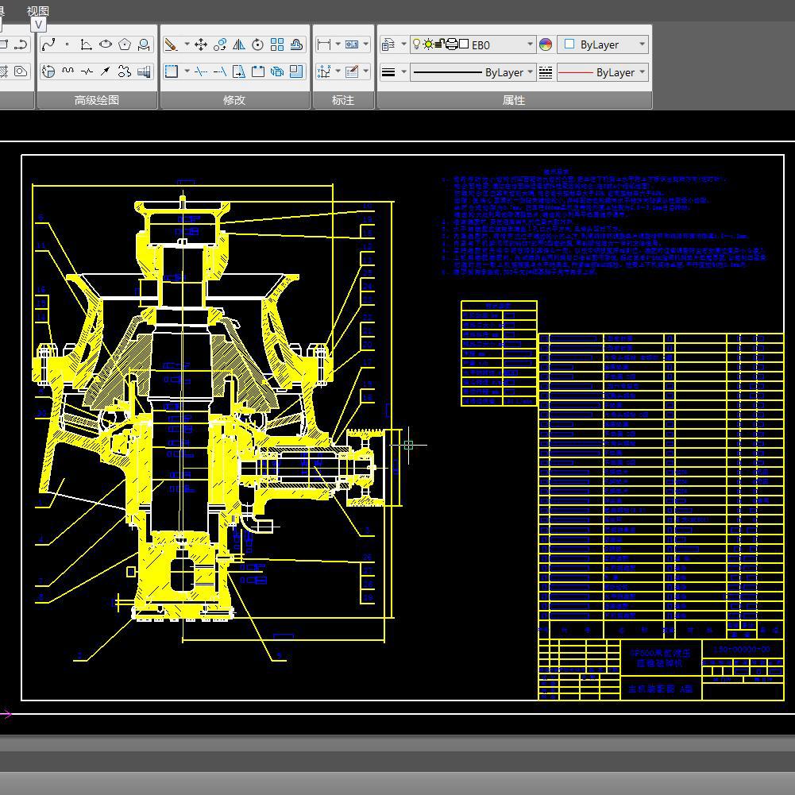Select the spline curve tool
Screen dimensions: 795x795
click(x=48, y=44)
